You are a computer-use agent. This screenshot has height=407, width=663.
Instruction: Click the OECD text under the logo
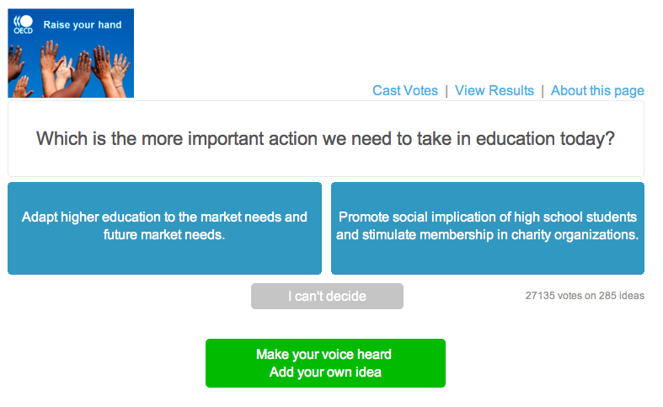coord(23,31)
